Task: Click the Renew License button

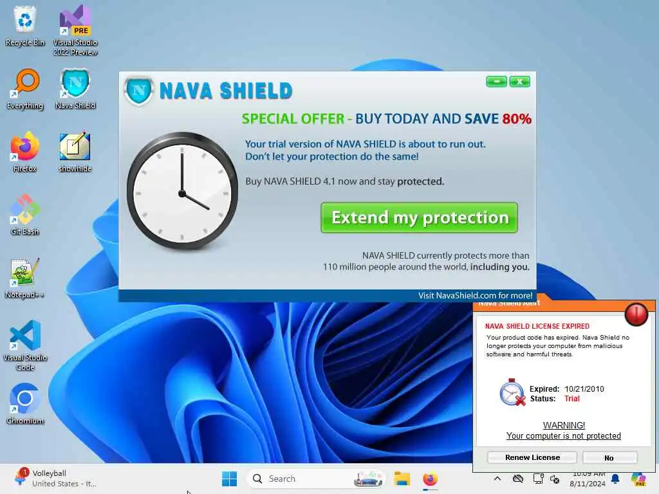Action: [x=532, y=457]
